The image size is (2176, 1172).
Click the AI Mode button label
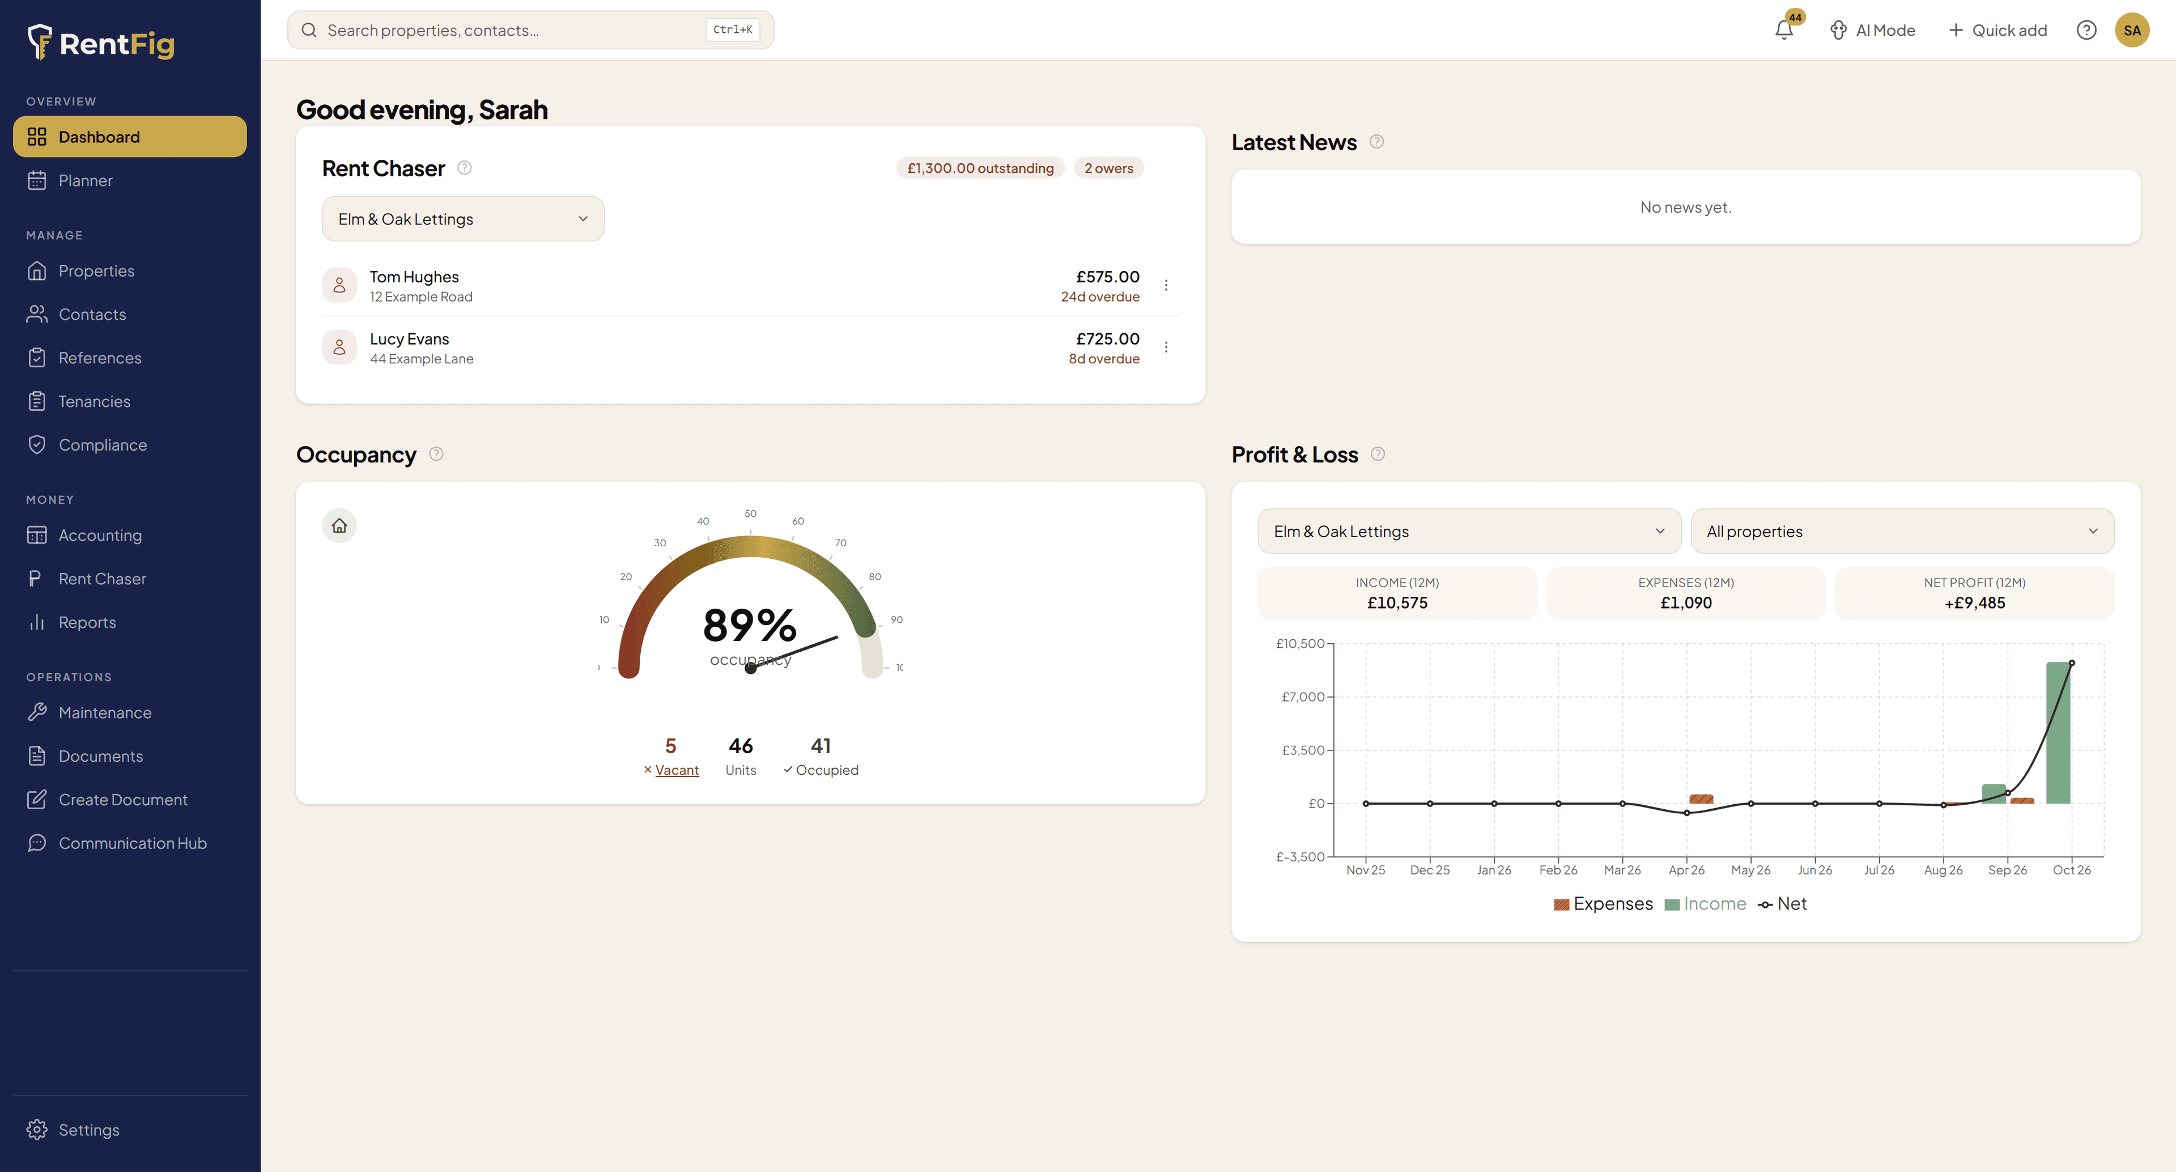(x=1885, y=31)
